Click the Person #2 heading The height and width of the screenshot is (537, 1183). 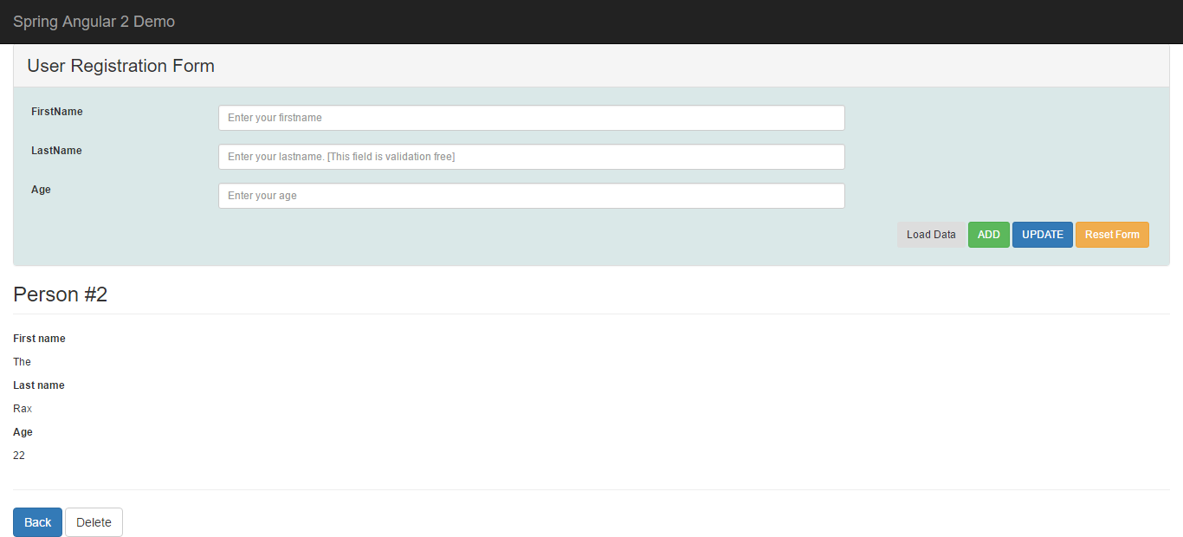click(61, 294)
